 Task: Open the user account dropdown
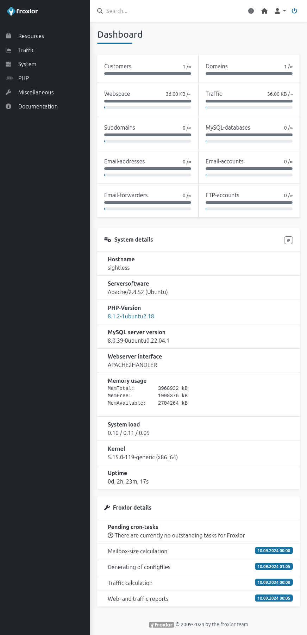click(280, 11)
